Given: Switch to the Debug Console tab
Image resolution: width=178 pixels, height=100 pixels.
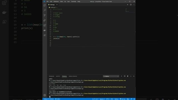Looking at the screenshot, I should [73, 76].
